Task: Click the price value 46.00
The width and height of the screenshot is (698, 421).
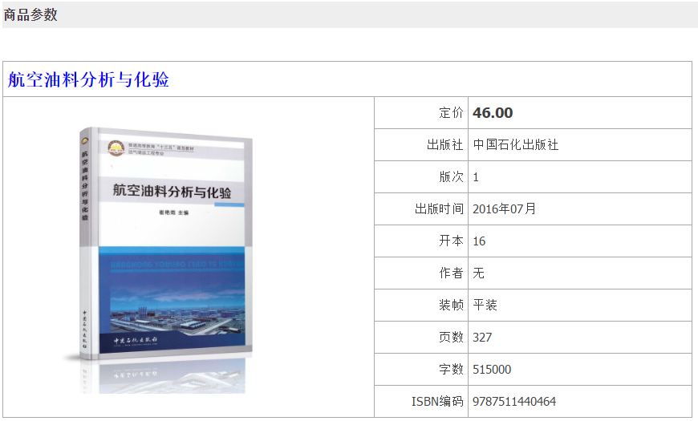Action: click(x=493, y=113)
